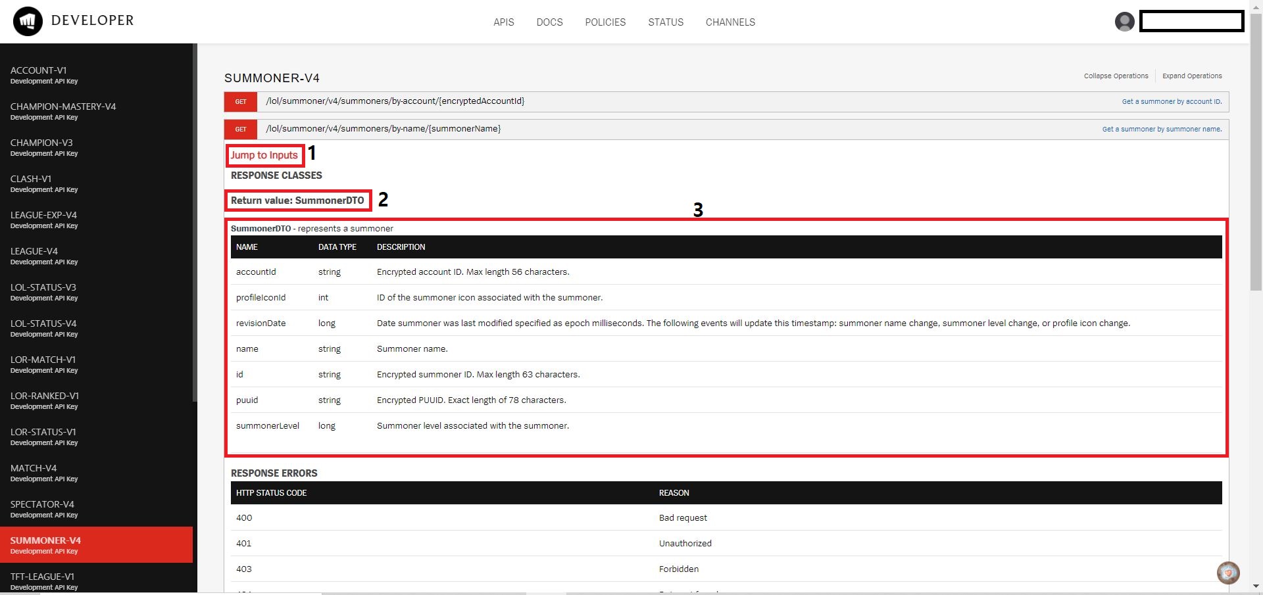Click the 403 status code cell

[244, 569]
